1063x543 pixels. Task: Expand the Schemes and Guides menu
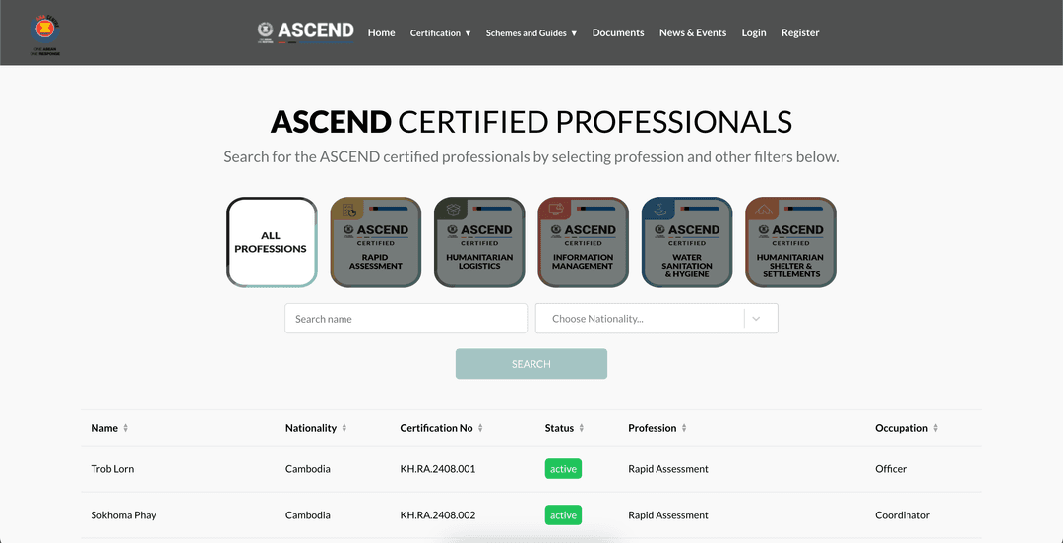pos(531,32)
